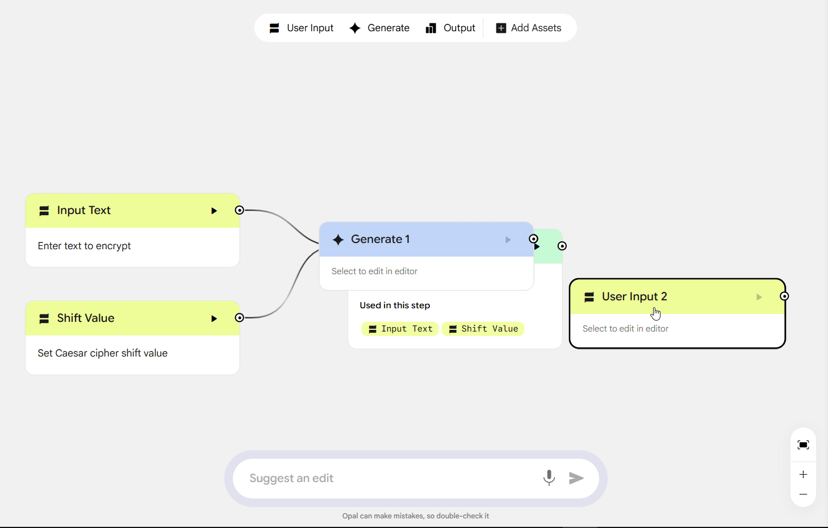This screenshot has width=828, height=528.
Task: Add an Output step from toolbar
Action: 450,28
